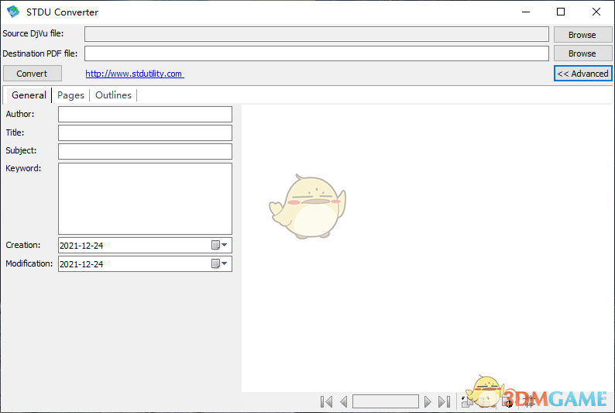615x413 pixels.
Task: Maximize the STDU Converter window
Action: click(561, 12)
